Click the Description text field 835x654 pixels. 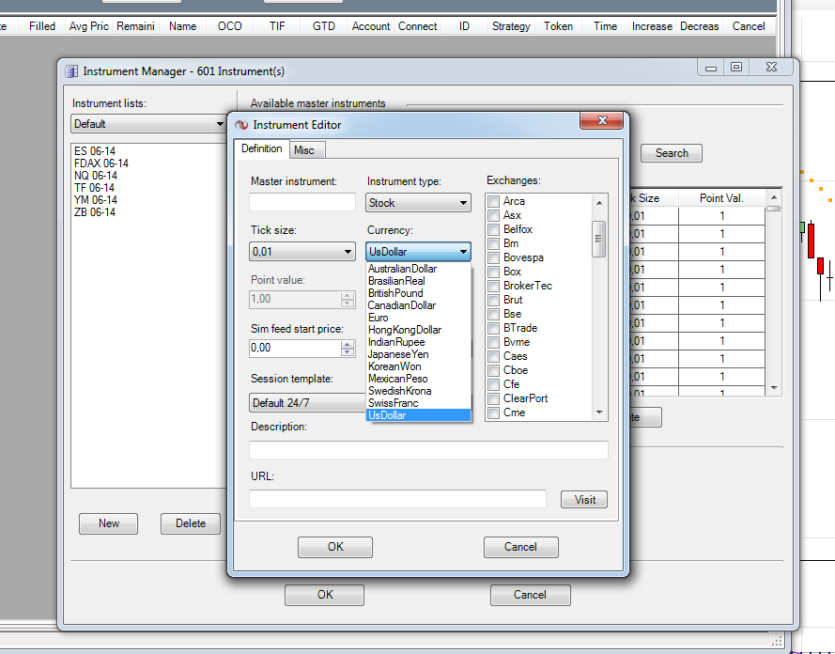428,450
